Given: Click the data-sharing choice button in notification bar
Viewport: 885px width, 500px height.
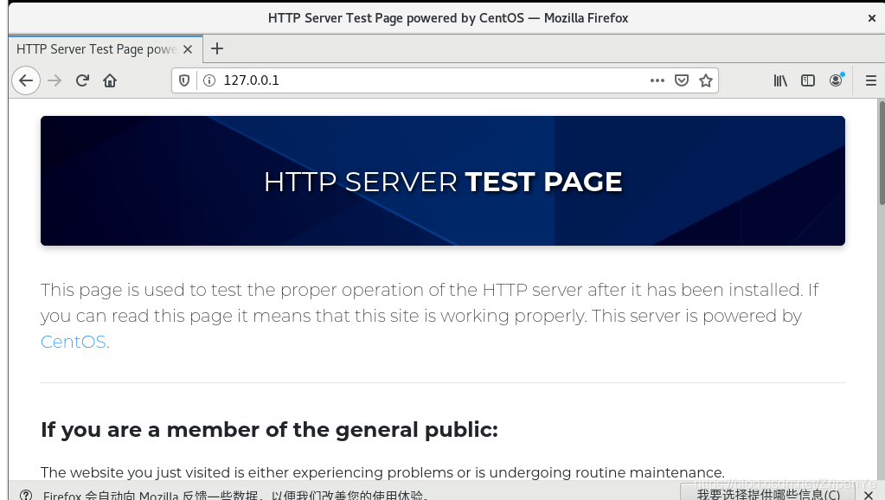Looking at the screenshot, I should point(768,493).
